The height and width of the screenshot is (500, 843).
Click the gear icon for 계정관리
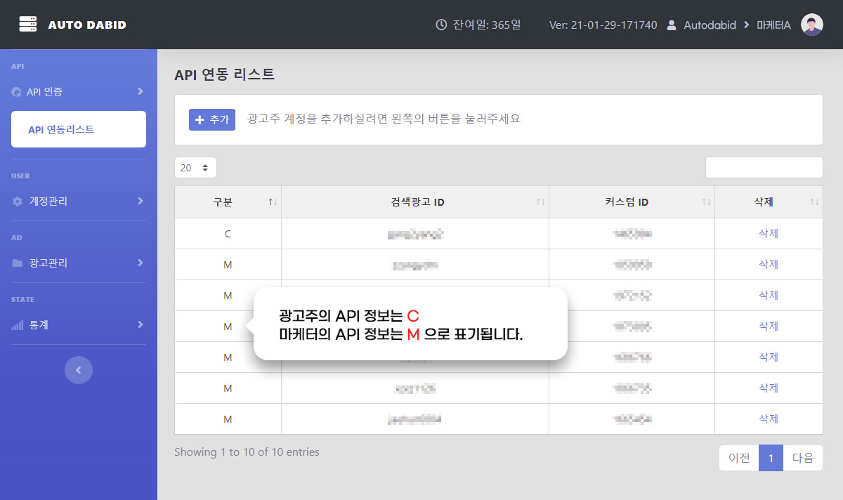click(x=18, y=202)
